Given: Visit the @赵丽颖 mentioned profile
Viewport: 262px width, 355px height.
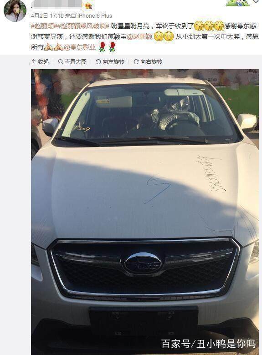Looking at the screenshot, I should [x=139, y=36].
